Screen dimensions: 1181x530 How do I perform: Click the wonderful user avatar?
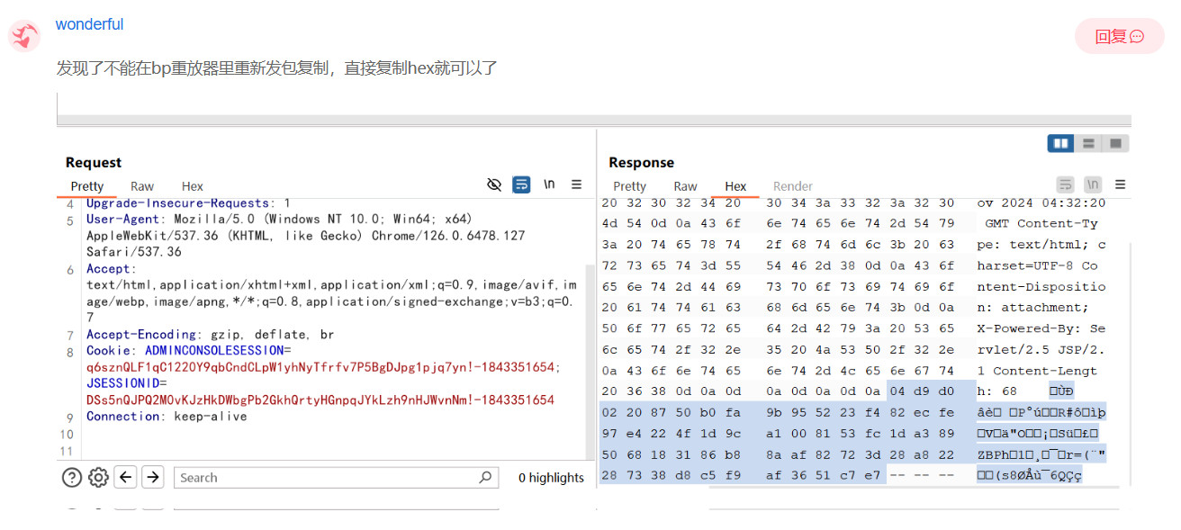(24, 36)
